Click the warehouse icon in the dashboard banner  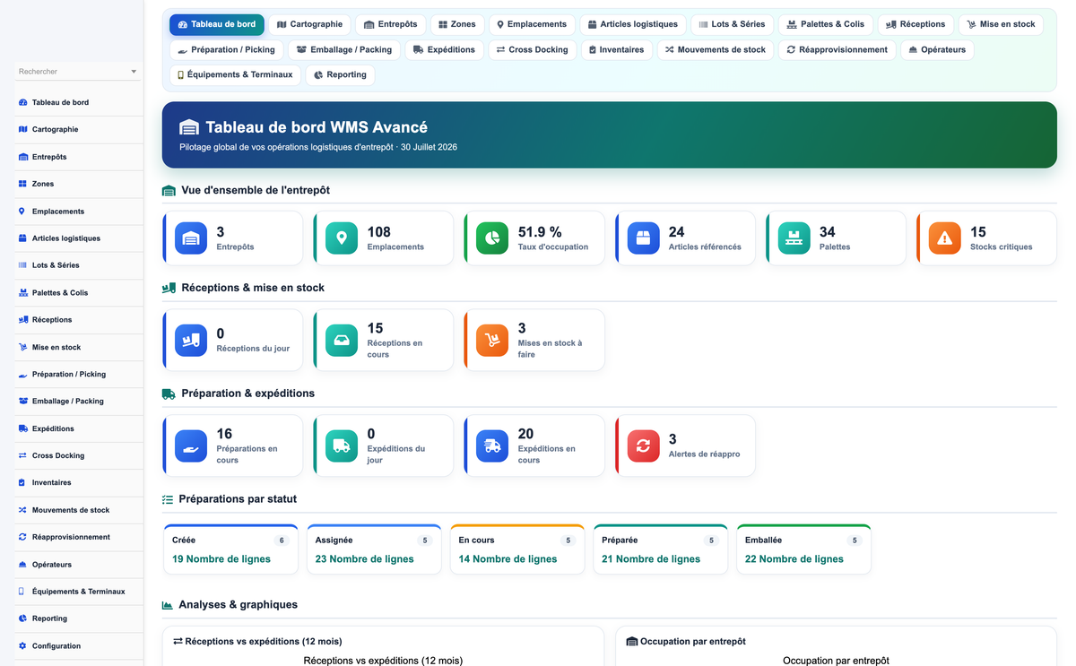[188, 127]
